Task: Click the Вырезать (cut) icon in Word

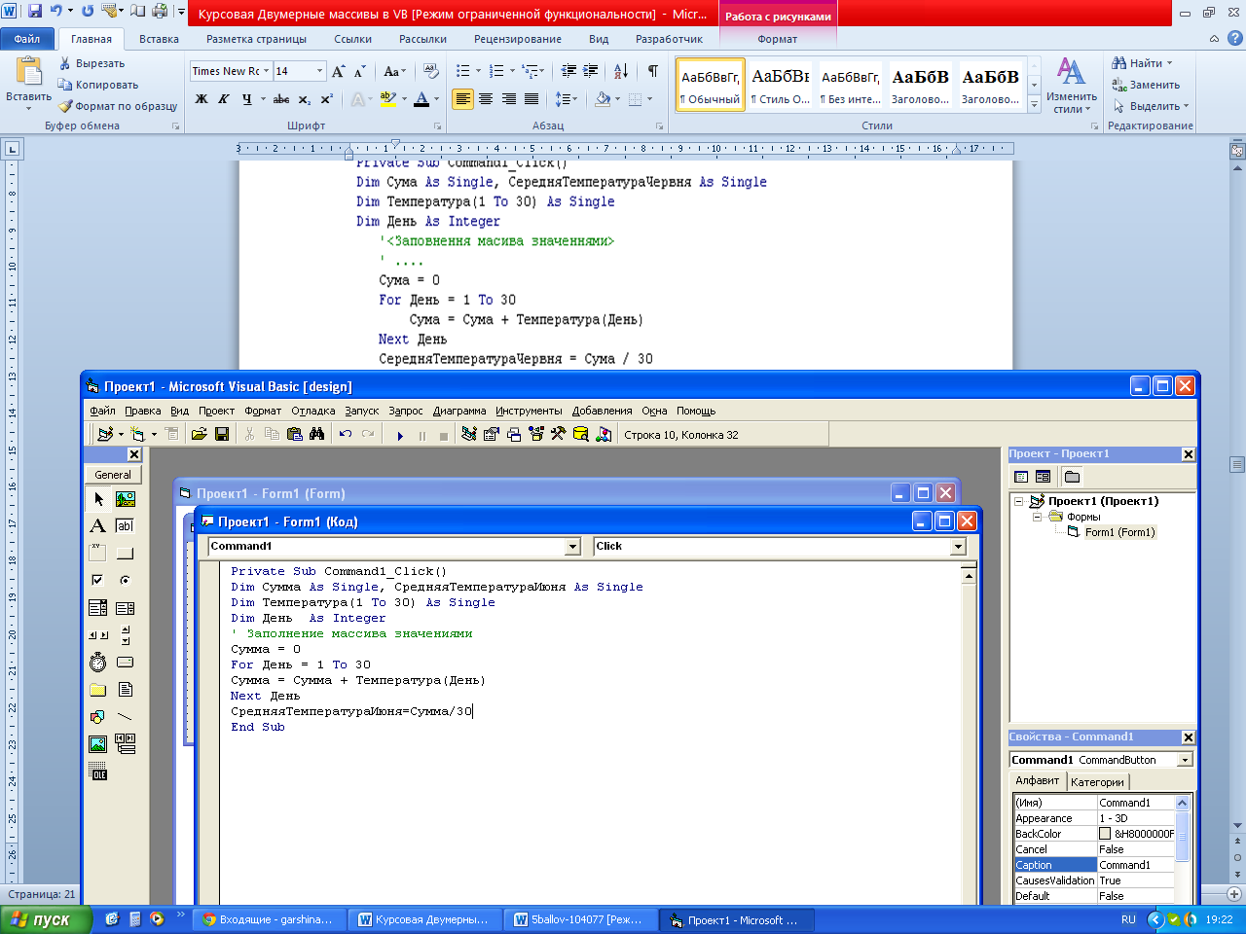Action: [x=65, y=63]
